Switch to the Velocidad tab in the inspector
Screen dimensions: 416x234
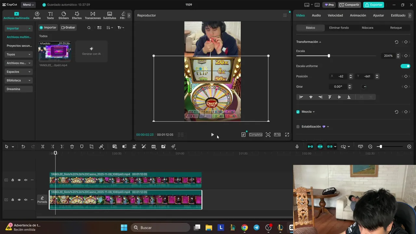[335, 15]
